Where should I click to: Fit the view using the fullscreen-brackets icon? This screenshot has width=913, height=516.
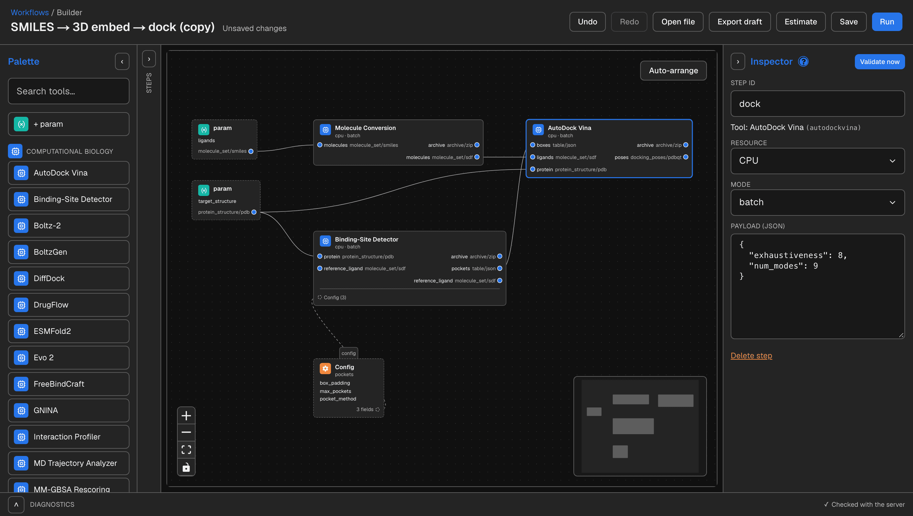point(186,450)
